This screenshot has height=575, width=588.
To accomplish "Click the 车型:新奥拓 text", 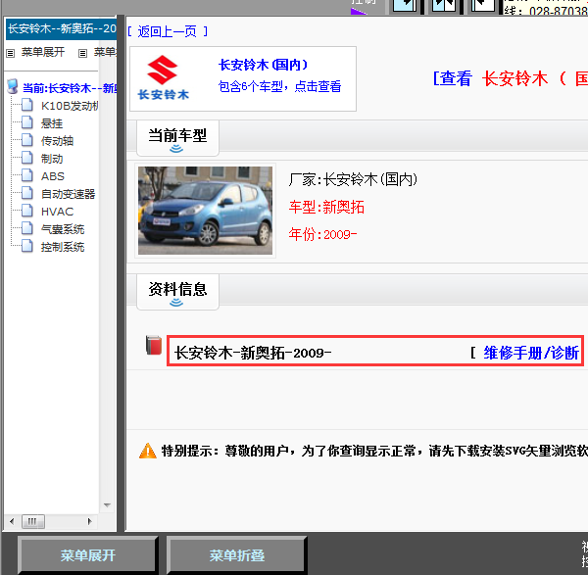I will [x=326, y=207].
